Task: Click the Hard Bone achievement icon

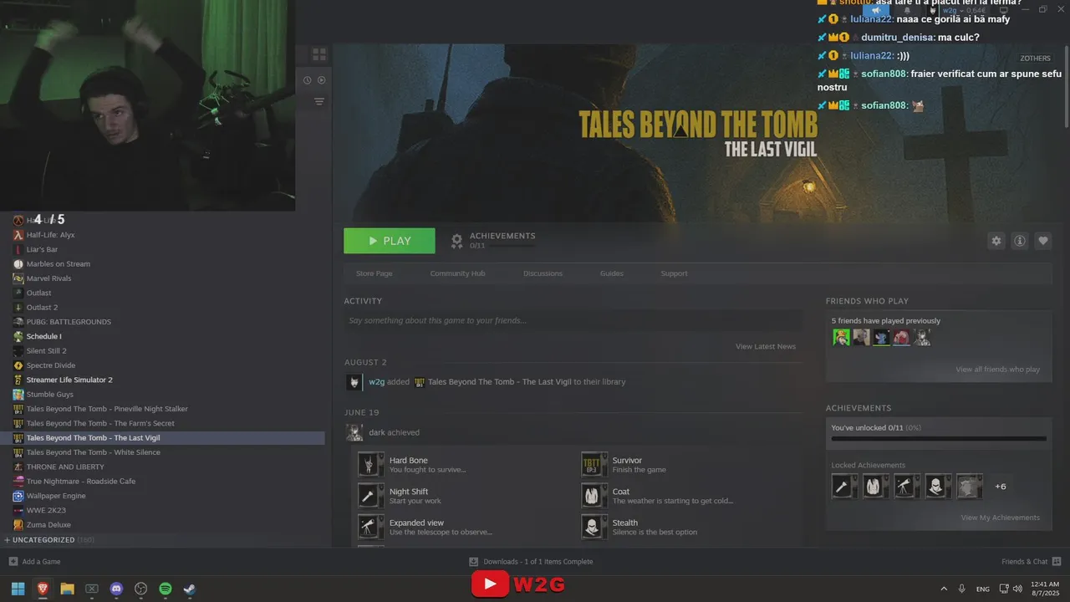Action: click(x=370, y=464)
